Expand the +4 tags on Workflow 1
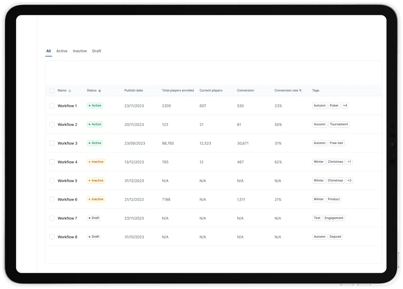The image size is (403, 289). point(345,105)
